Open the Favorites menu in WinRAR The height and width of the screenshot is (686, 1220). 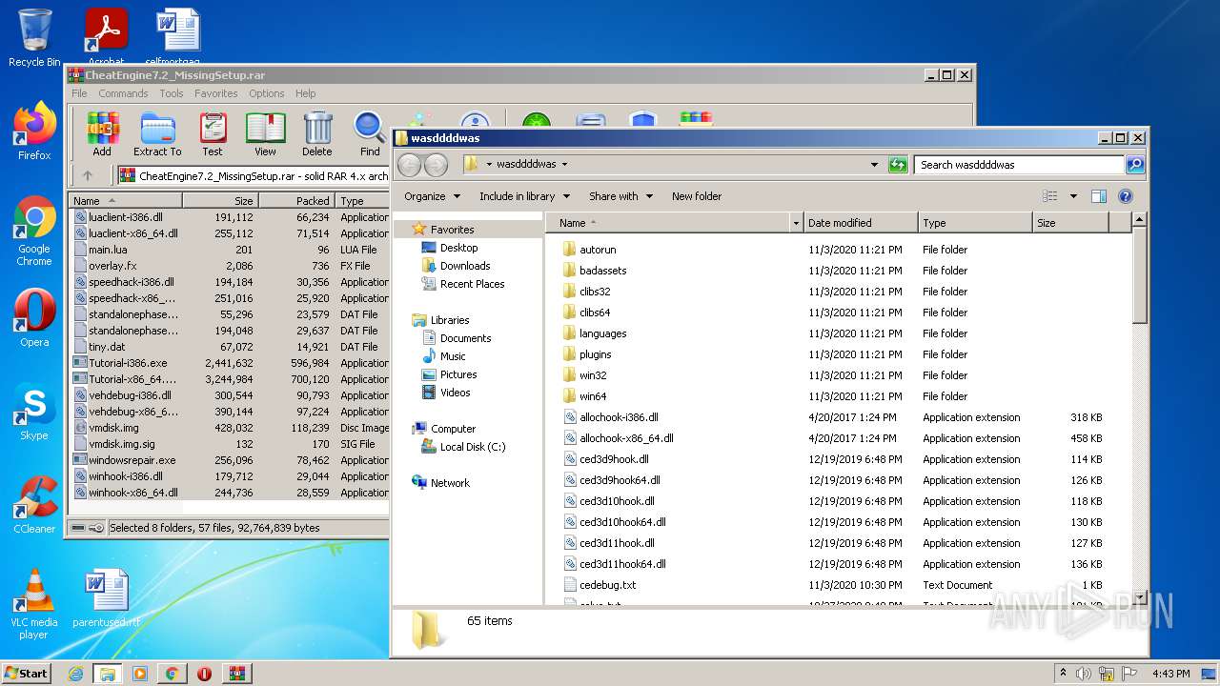pos(216,93)
